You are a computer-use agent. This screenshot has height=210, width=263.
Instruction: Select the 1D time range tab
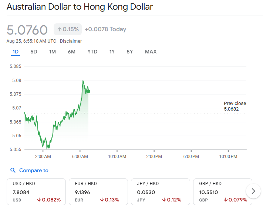[x=15, y=52]
